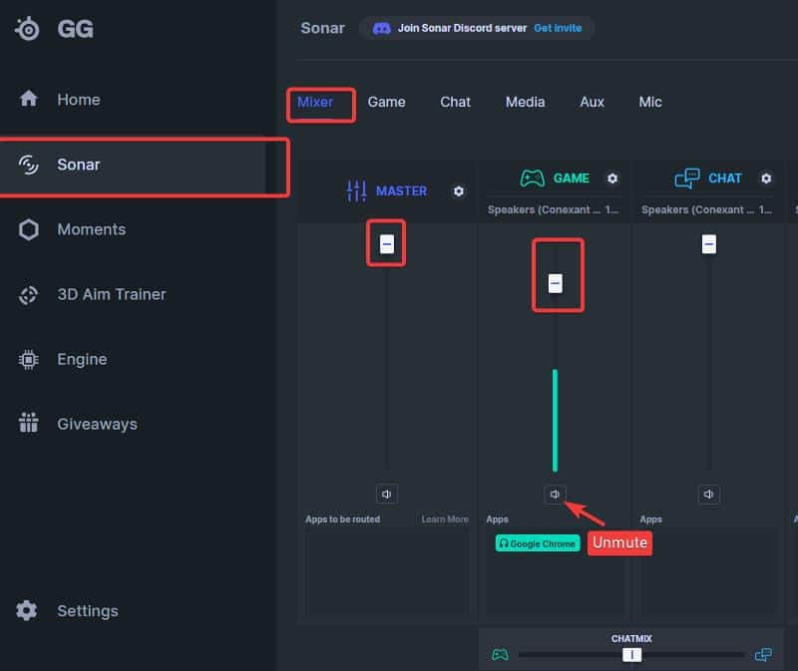Screen dimensions: 798x671
Task: Click the ChatMix slider handle
Action: (632, 655)
